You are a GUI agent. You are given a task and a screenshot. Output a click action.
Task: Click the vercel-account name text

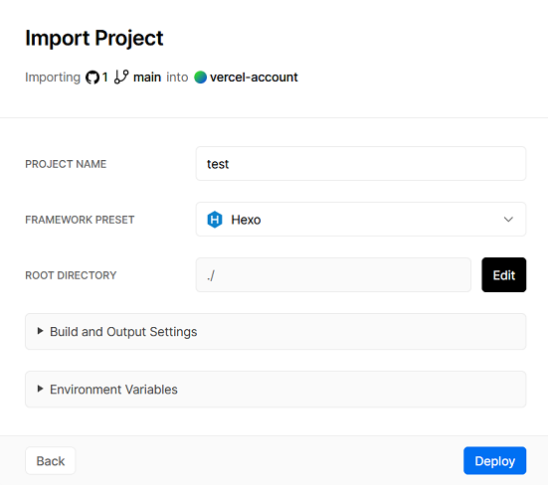(254, 78)
